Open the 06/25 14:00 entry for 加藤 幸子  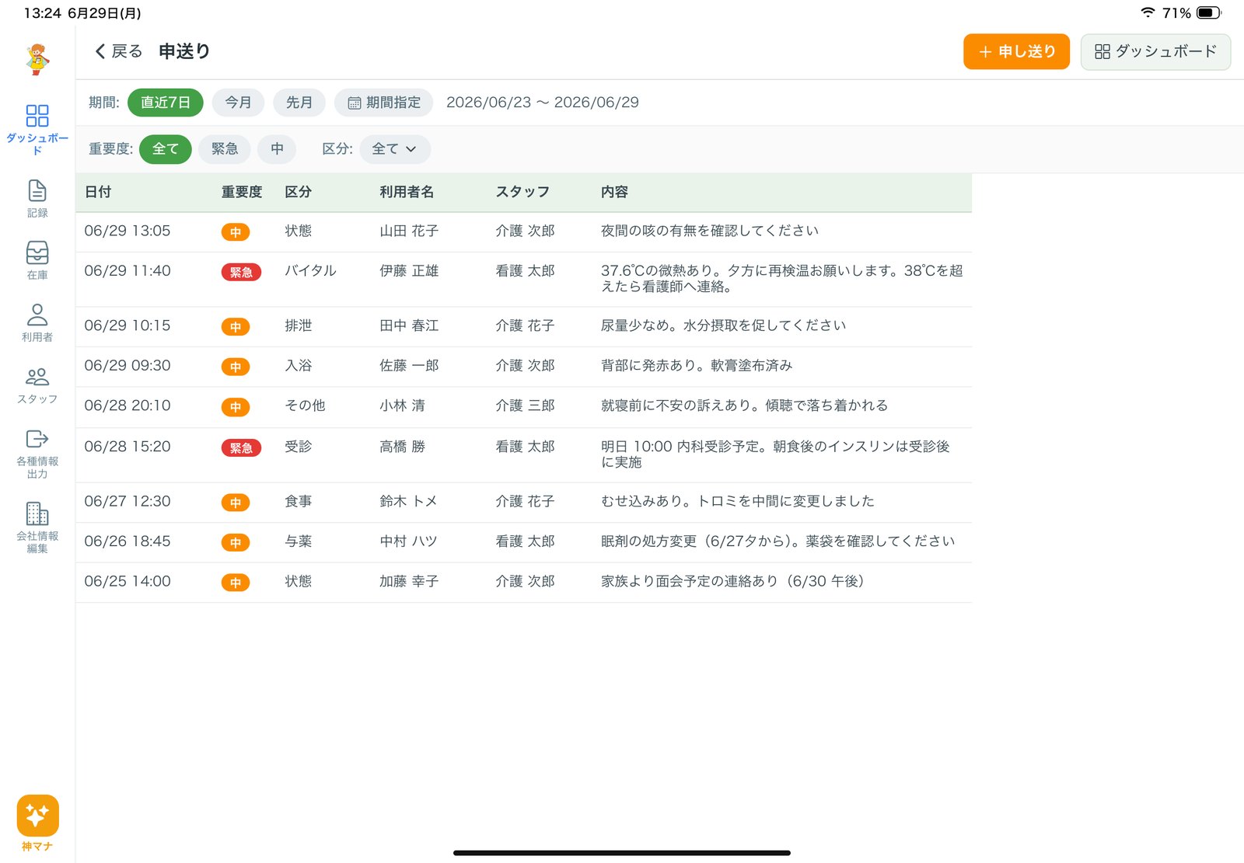(x=523, y=582)
